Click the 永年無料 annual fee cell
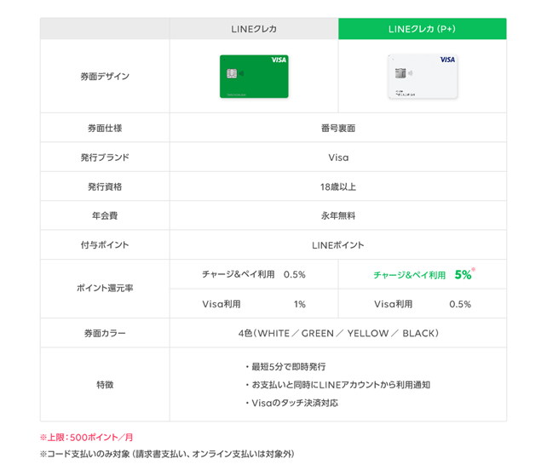Screen dimensions: 547x470 click(x=338, y=215)
